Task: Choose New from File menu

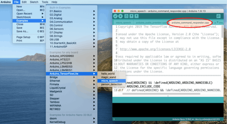Action: coord(29,6)
